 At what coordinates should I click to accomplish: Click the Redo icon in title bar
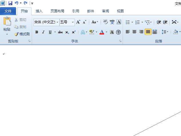click(25, 3)
